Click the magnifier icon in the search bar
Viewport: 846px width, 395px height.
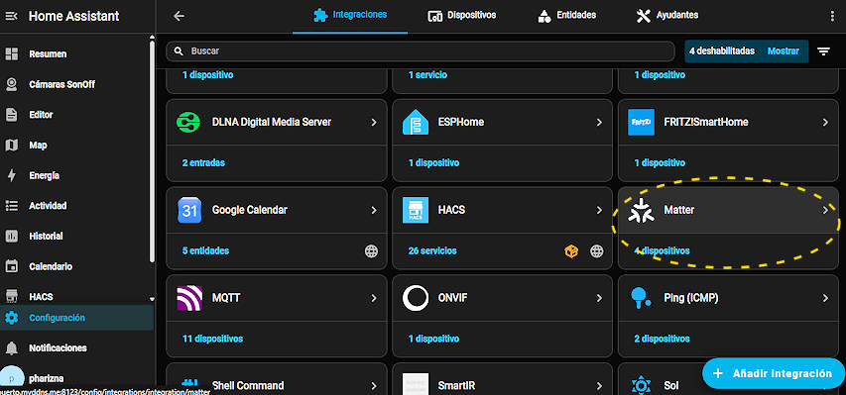(x=179, y=51)
